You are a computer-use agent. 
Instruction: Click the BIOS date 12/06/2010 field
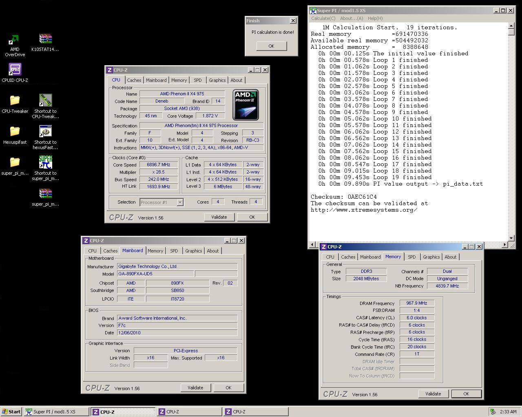tap(177, 333)
